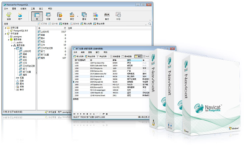The height and width of the screenshot is (153, 252).
Task: Go to first record in navigation bar
Action: [x=74, y=114]
